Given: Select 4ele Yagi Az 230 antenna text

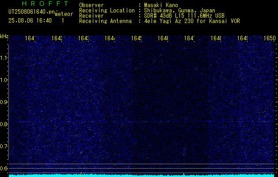Looking at the screenshot, I should 192,21.
